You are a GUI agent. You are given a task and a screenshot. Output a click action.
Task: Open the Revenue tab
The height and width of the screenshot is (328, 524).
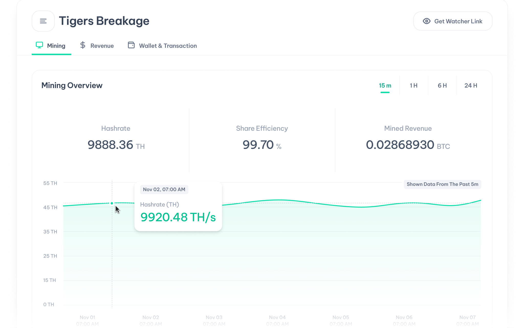97,46
